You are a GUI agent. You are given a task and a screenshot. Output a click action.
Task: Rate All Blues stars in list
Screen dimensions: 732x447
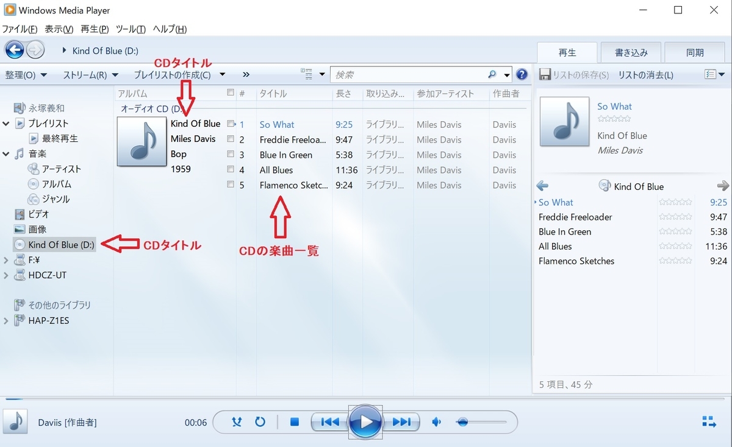tap(675, 246)
